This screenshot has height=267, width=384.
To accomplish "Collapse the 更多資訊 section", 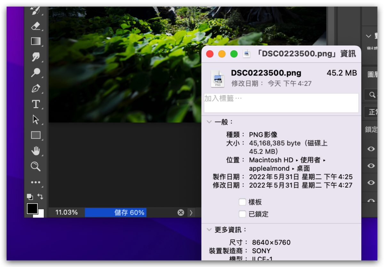I will [x=209, y=230].
